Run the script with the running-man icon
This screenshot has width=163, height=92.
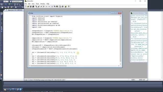pyautogui.click(x=38, y=6)
